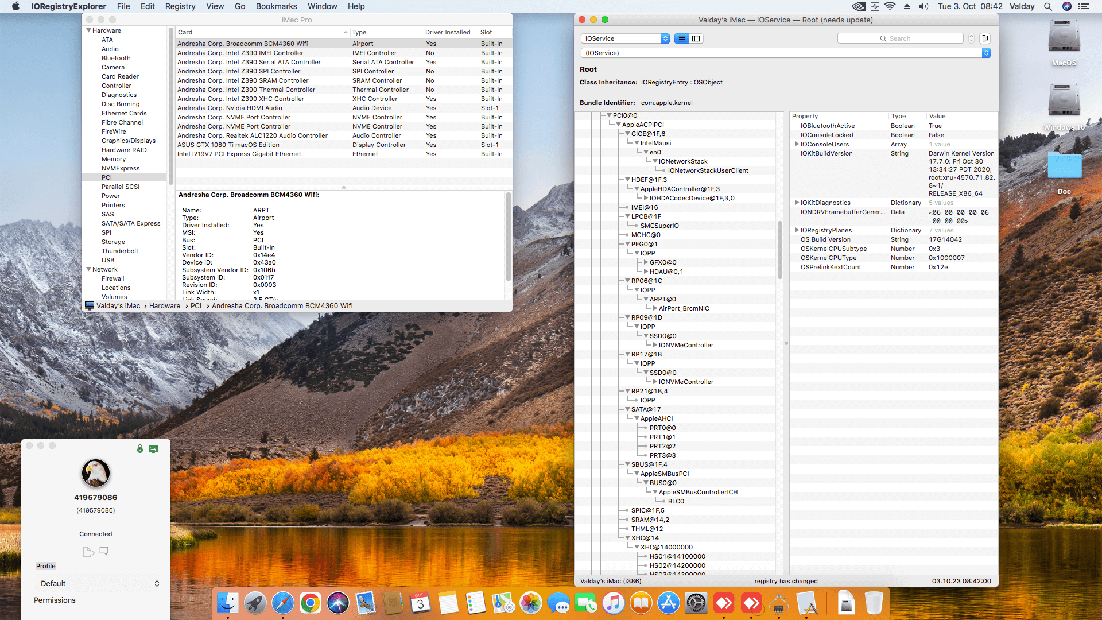
Task: Open the IOService plane dropdown
Action: pyautogui.click(x=625, y=38)
